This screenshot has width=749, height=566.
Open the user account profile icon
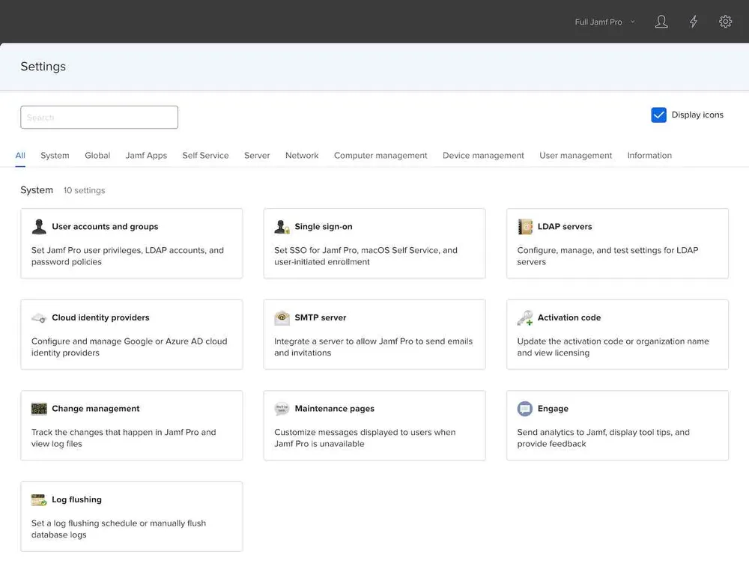click(661, 22)
